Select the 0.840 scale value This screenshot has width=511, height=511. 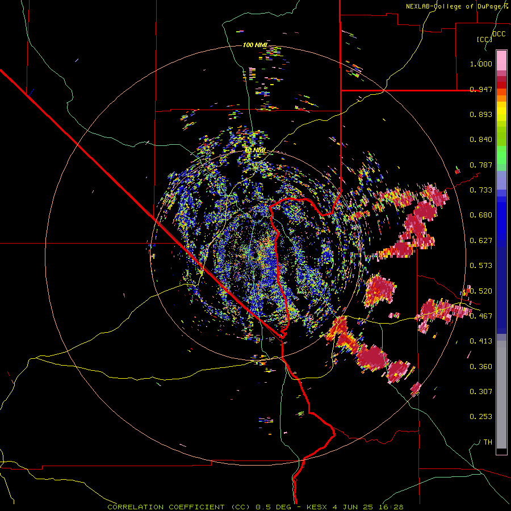(481, 140)
